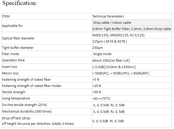This screenshot has width=174, height=129.
Task: Click the Single mode value cell
Action: coord(102,54)
